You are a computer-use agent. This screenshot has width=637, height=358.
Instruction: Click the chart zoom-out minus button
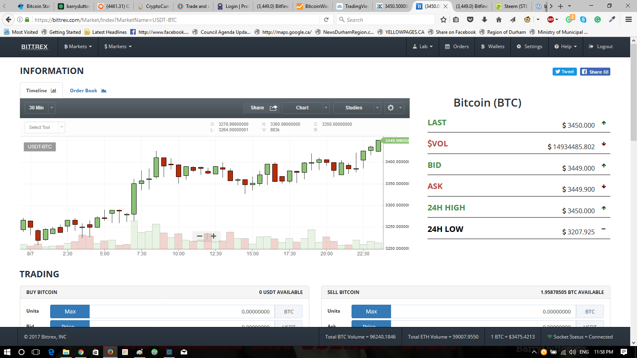(x=200, y=236)
